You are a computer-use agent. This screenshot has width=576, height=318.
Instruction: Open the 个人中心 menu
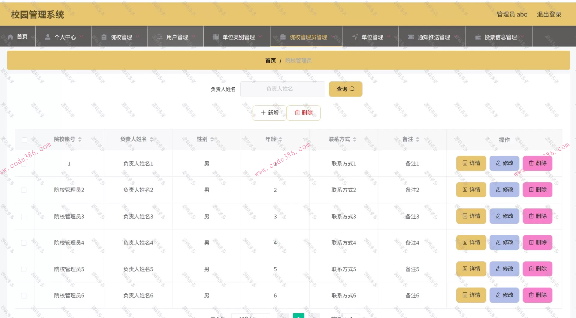pos(65,37)
